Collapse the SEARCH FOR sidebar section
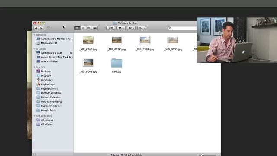Viewport: 277px width, 156px height. point(34,116)
